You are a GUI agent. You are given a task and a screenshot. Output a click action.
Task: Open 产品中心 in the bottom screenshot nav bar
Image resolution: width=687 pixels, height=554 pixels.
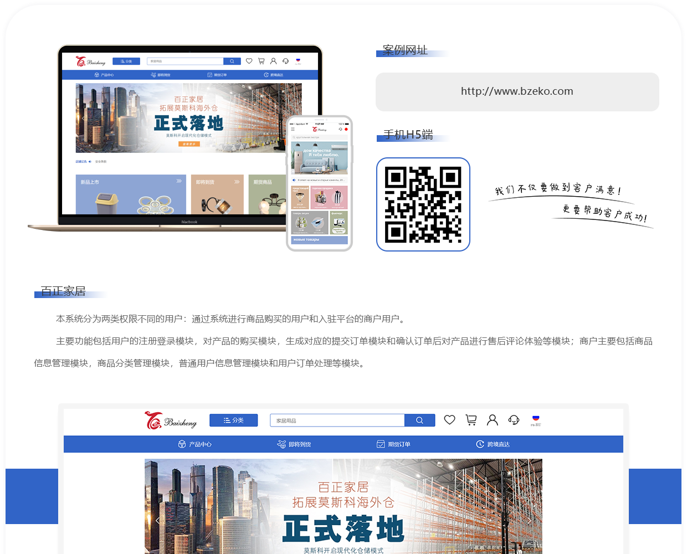pos(195,444)
